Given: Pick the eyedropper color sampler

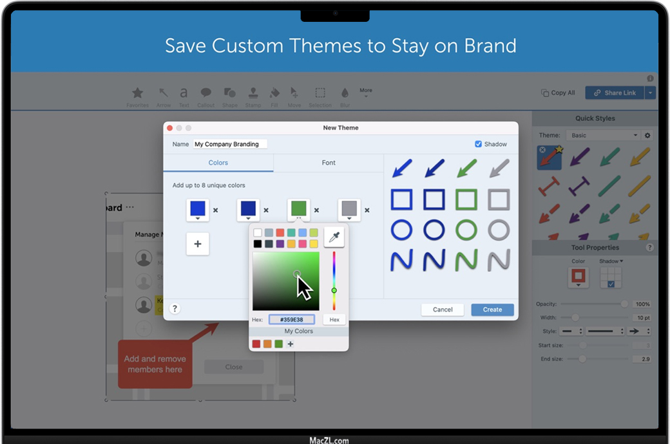Looking at the screenshot, I should pos(334,237).
